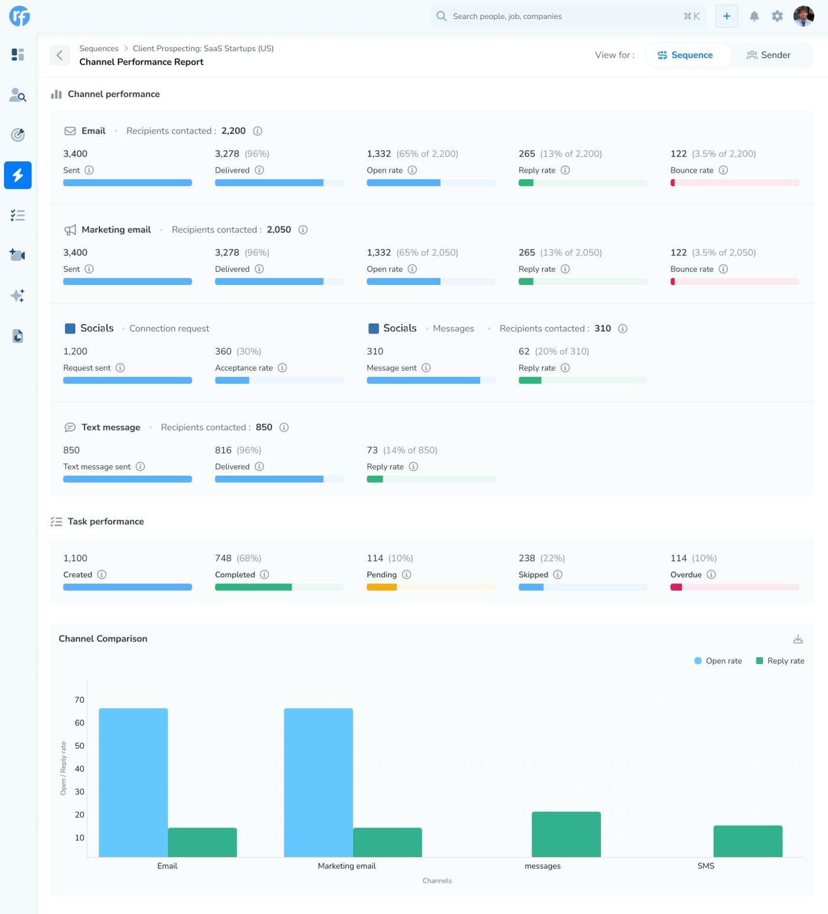The image size is (828, 914).
Task: Click info icon next to Completed tasks
Action: coord(264,575)
